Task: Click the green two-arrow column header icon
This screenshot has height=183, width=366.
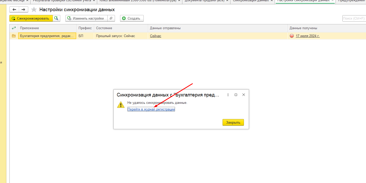Action: click(14, 28)
